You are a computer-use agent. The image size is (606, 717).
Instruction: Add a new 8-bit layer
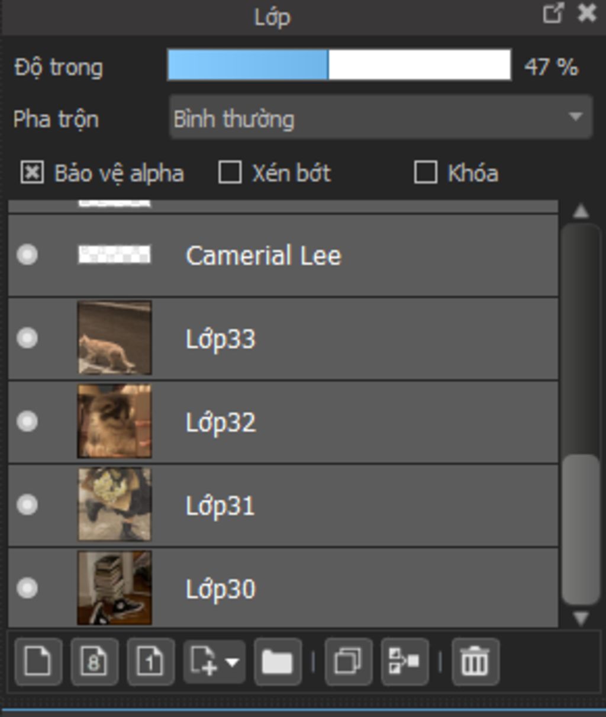(94, 661)
